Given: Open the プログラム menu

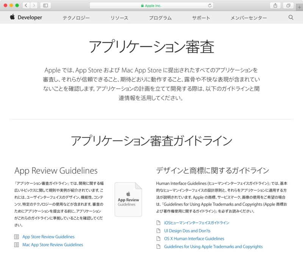Looking at the screenshot, I should (x=160, y=18).
